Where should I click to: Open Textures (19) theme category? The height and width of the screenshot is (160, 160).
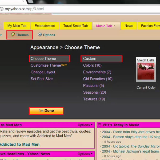click(94, 99)
